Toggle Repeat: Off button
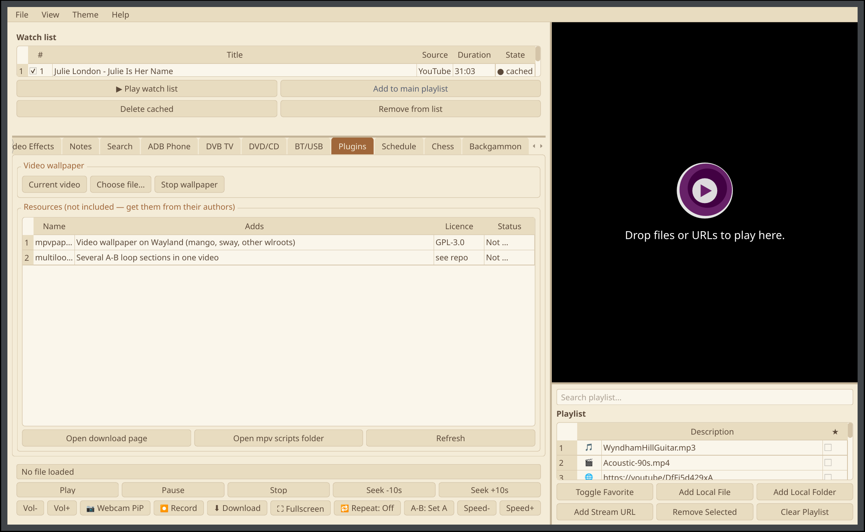The image size is (865, 532). pos(367,508)
